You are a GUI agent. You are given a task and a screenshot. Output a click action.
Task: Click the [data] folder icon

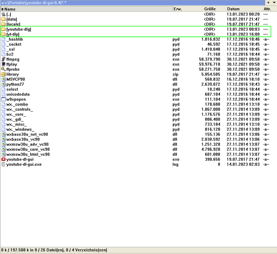click(3, 19)
